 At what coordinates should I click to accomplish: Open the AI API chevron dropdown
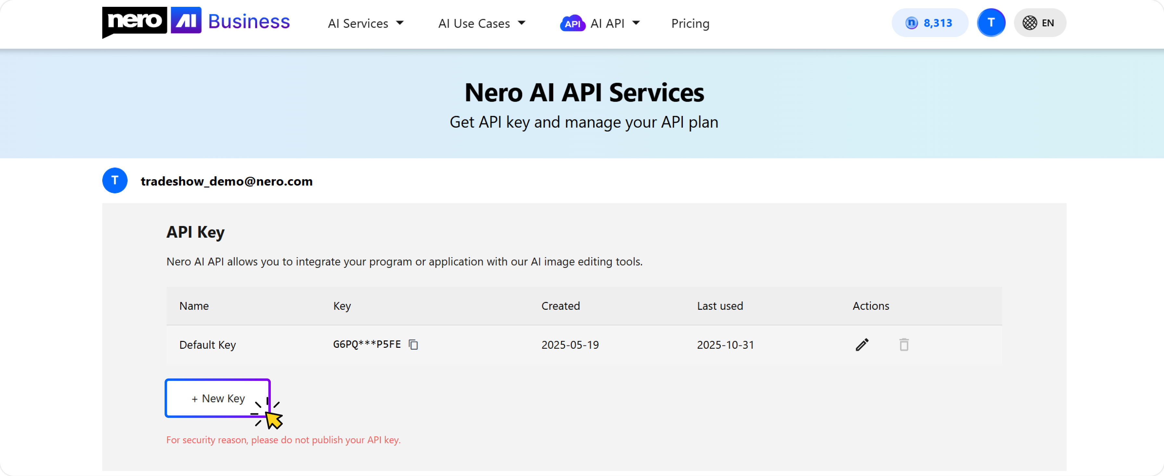(637, 23)
